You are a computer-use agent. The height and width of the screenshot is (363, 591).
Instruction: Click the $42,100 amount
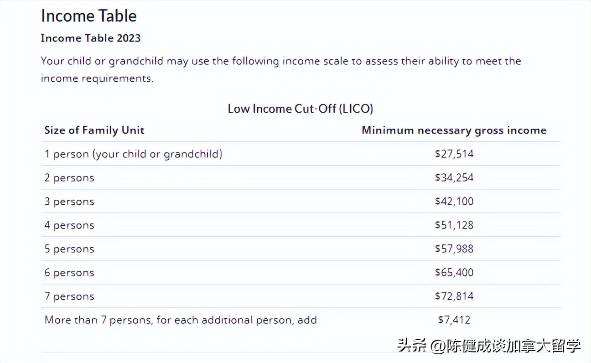click(x=454, y=202)
